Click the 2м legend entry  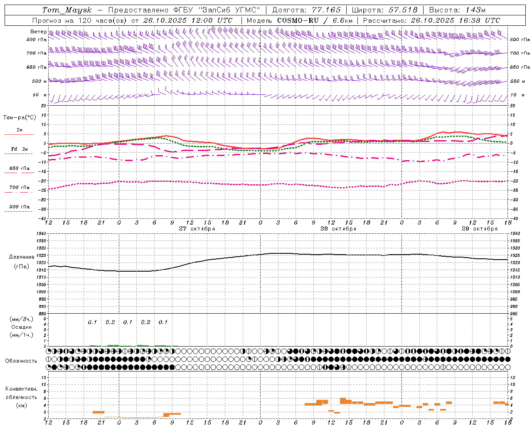click(x=20, y=130)
